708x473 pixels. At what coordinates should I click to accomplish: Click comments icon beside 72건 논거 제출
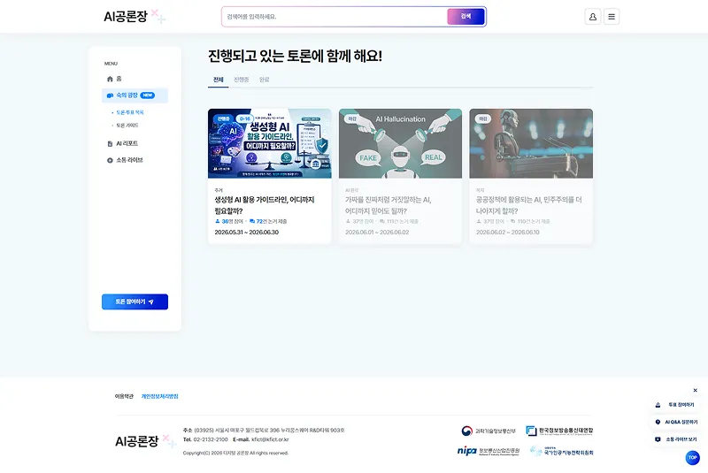[252, 221]
